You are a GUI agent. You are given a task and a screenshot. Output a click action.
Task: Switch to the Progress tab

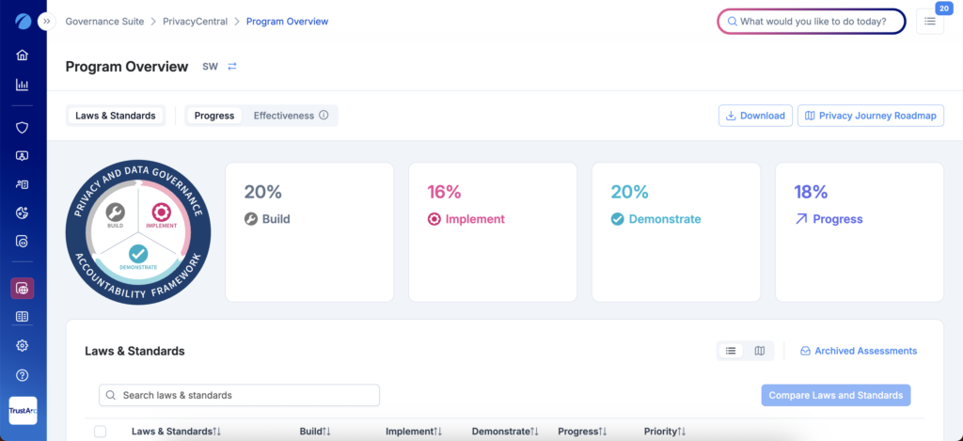214,116
